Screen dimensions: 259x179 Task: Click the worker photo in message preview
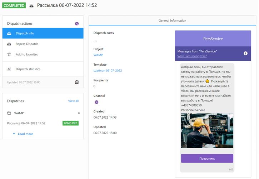(207, 131)
